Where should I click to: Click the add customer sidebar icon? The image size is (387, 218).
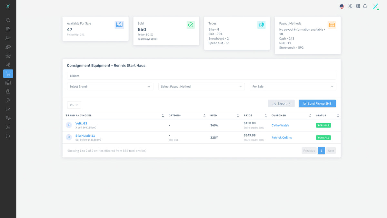tap(8, 38)
